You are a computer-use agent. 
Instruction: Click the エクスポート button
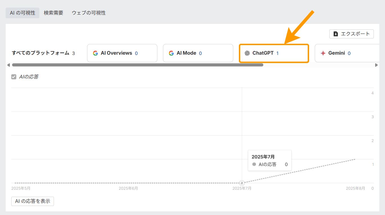coord(351,34)
